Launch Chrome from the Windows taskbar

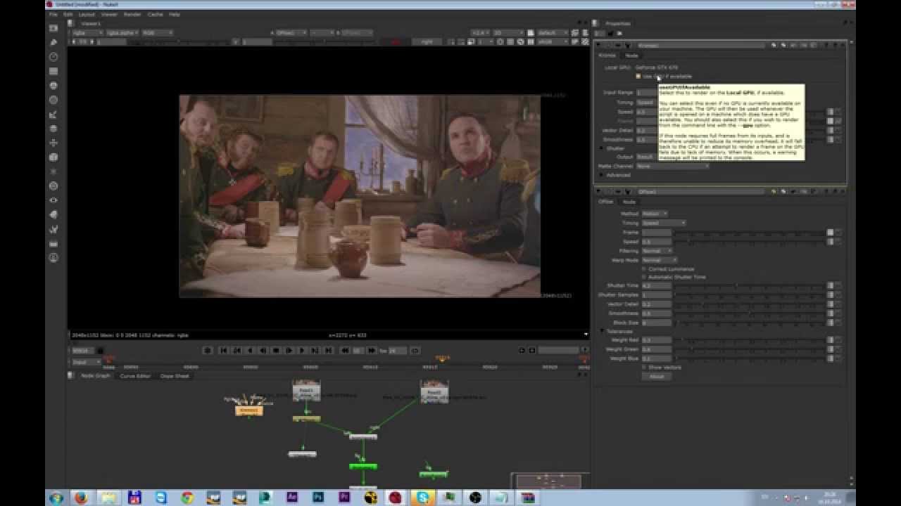[187, 498]
